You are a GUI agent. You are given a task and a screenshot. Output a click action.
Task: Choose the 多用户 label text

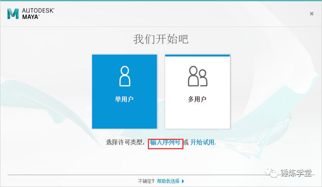(197, 99)
